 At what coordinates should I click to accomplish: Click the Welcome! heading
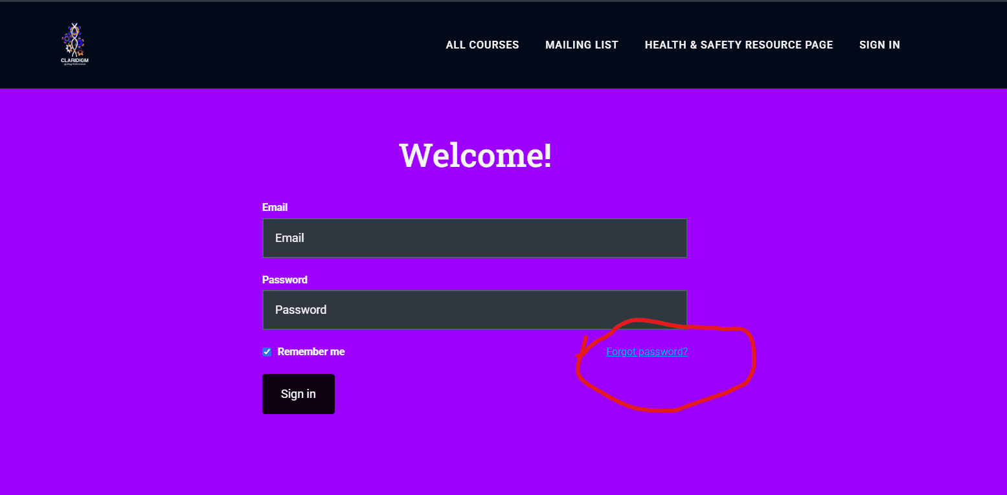click(475, 155)
